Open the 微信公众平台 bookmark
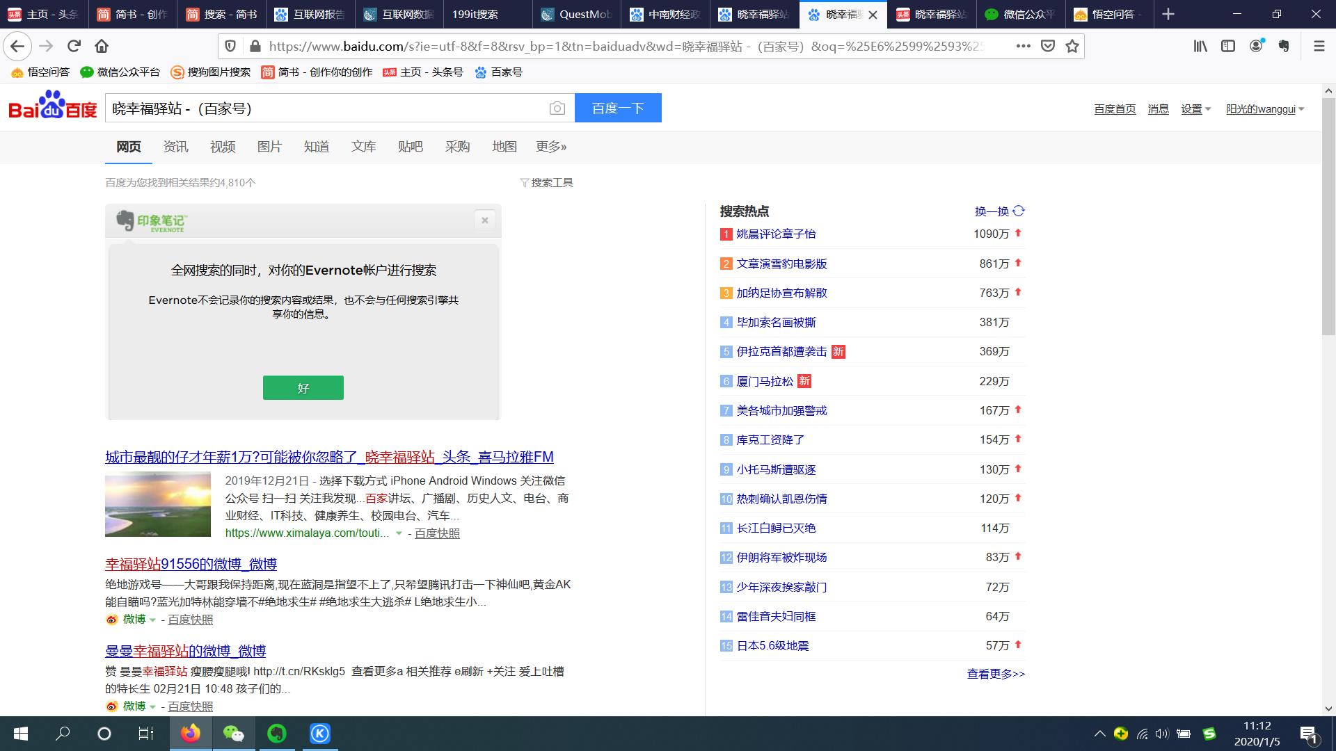 pyautogui.click(x=120, y=72)
